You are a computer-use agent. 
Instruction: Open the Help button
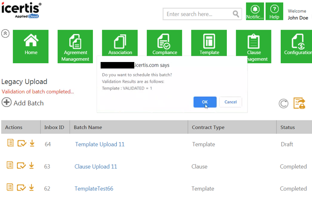(274, 11)
